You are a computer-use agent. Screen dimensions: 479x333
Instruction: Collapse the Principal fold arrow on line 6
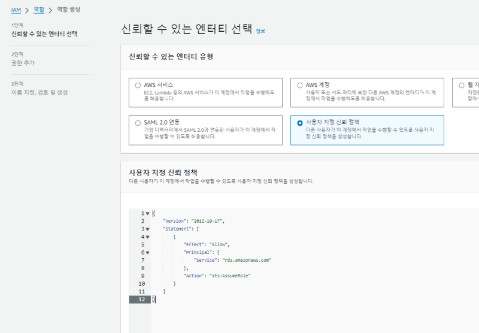(147, 252)
